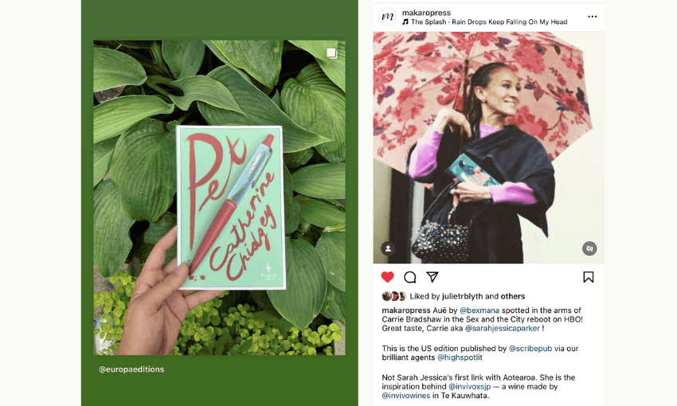
Task: Show tagged people icon on photo
Action: [x=388, y=248]
